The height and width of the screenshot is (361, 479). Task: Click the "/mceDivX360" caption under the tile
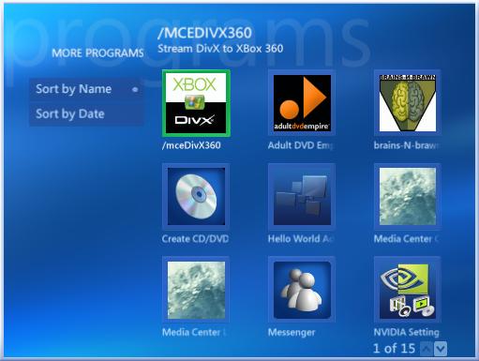point(191,145)
